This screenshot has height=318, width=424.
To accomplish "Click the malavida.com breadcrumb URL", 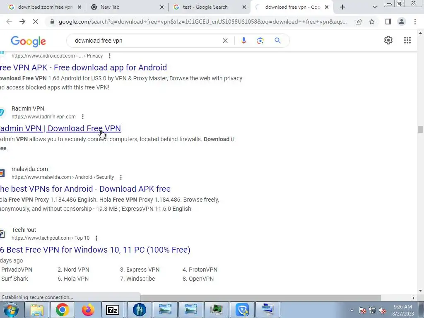I will [63, 177].
